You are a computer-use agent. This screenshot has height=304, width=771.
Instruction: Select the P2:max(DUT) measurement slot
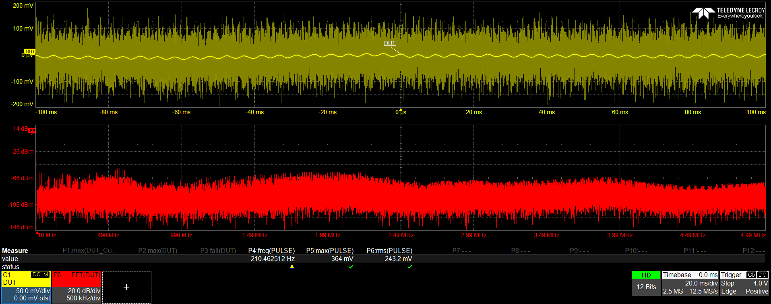[158, 251]
